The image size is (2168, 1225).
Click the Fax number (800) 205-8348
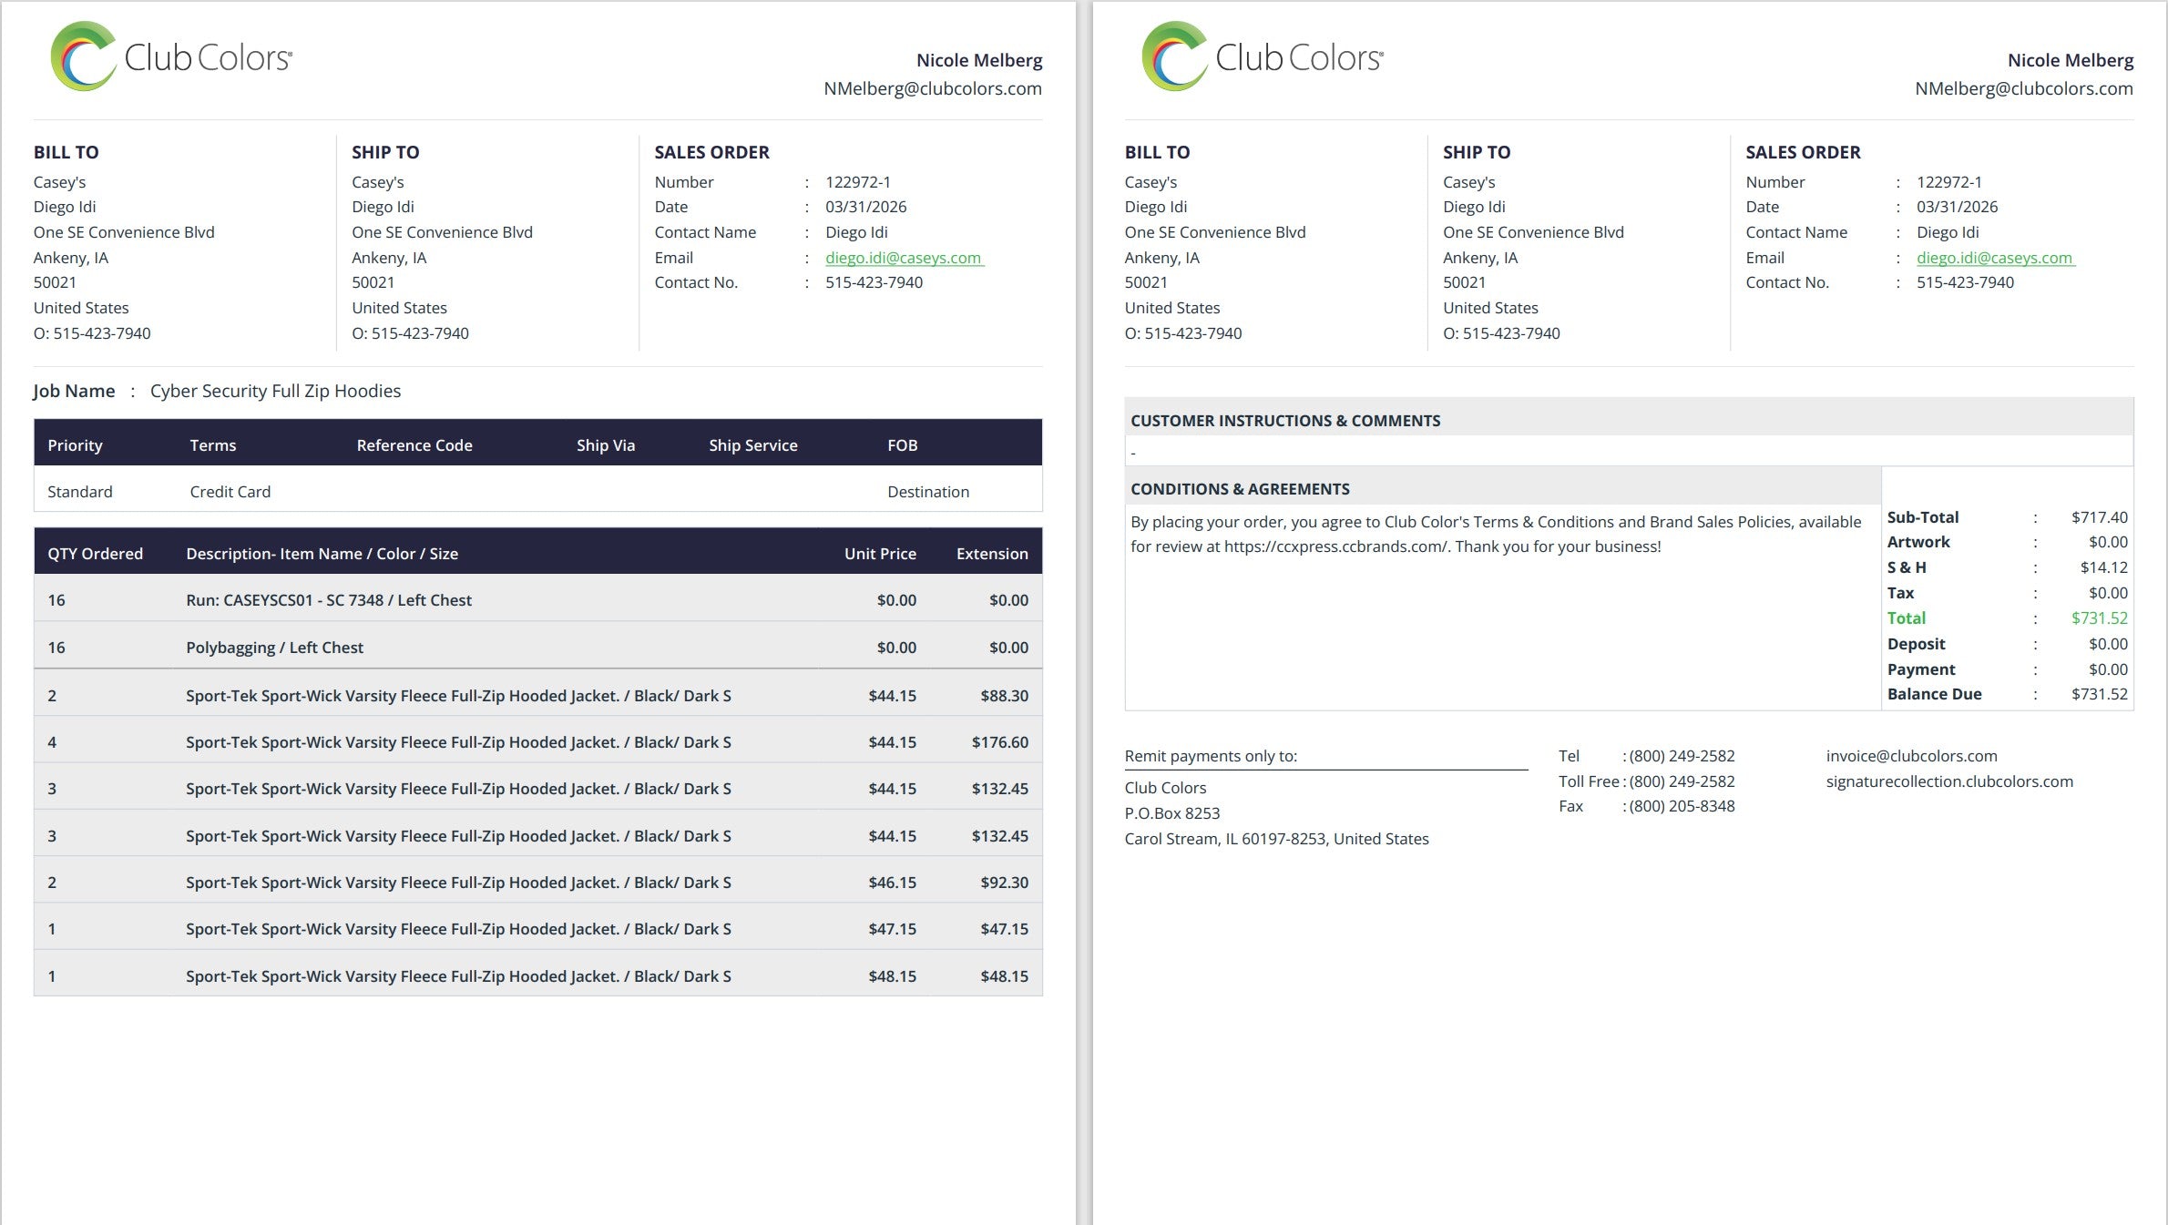pyautogui.click(x=1682, y=806)
